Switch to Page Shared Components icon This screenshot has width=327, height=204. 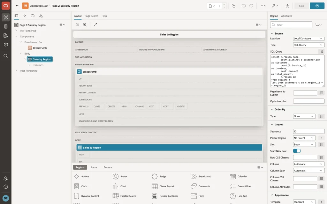[41, 16]
